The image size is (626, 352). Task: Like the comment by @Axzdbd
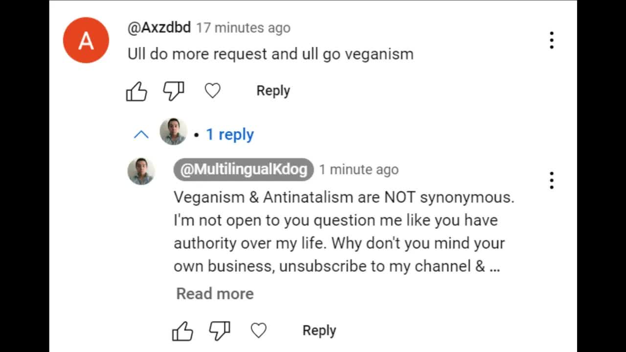[x=136, y=91]
